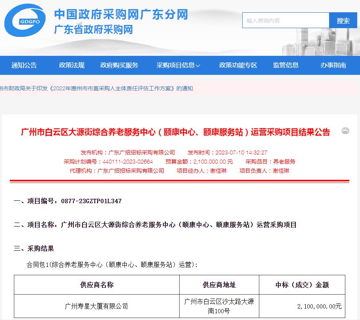Open the 通知公告 menu item
The image size is (360, 320).
pyautogui.click(x=24, y=65)
